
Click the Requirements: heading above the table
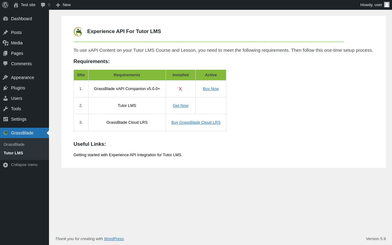pyautogui.click(x=92, y=62)
